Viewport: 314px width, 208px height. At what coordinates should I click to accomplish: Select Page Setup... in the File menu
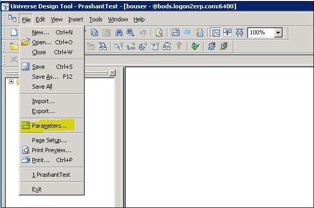52,140
